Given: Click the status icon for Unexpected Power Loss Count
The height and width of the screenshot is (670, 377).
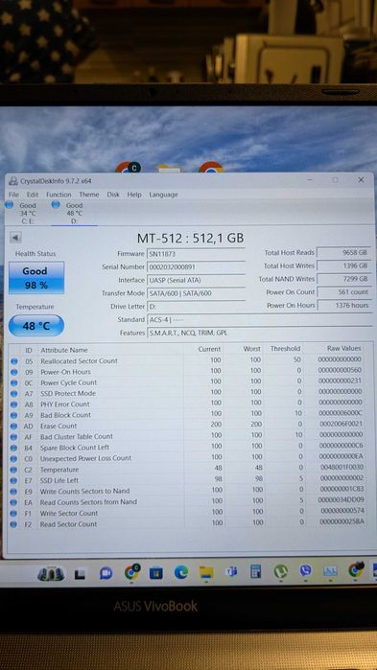Looking at the screenshot, I should pyautogui.click(x=14, y=458).
